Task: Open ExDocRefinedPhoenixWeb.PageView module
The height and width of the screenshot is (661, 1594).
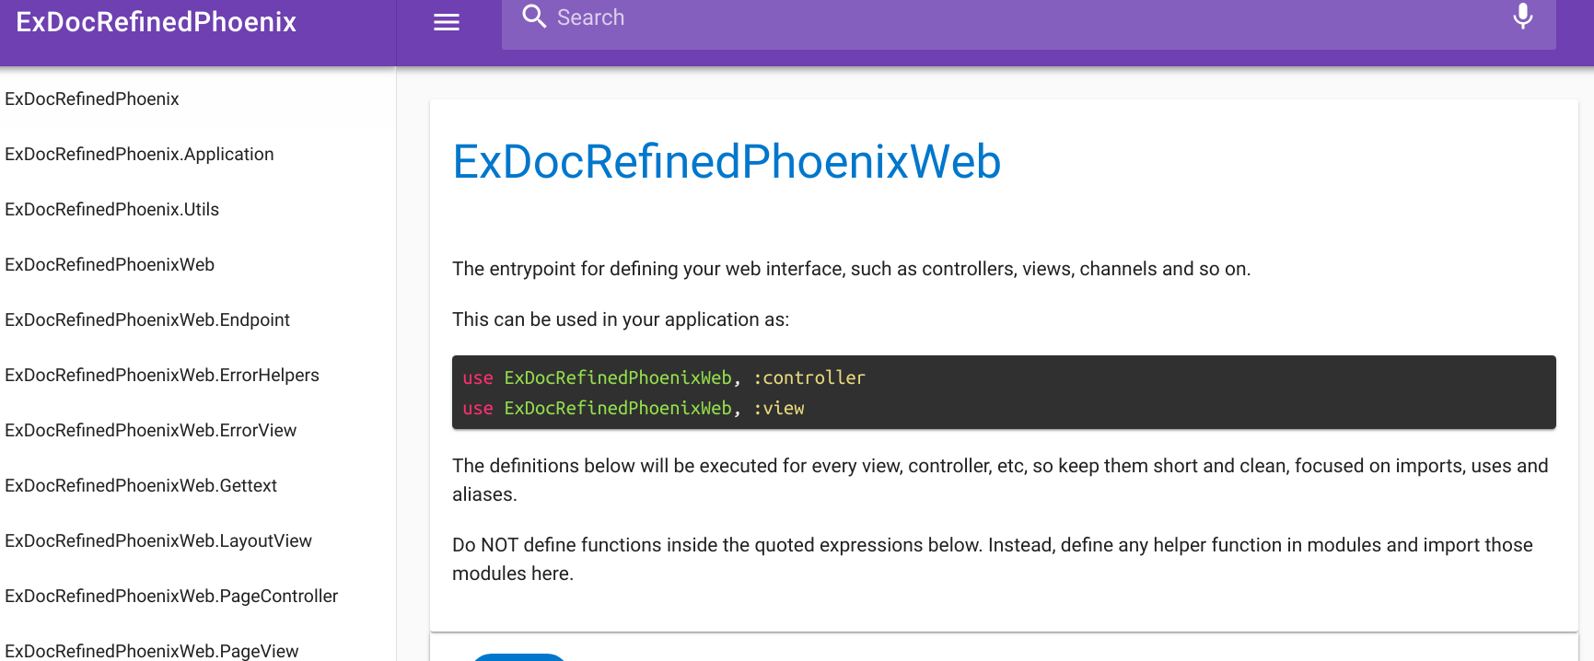Action: point(152,650)
